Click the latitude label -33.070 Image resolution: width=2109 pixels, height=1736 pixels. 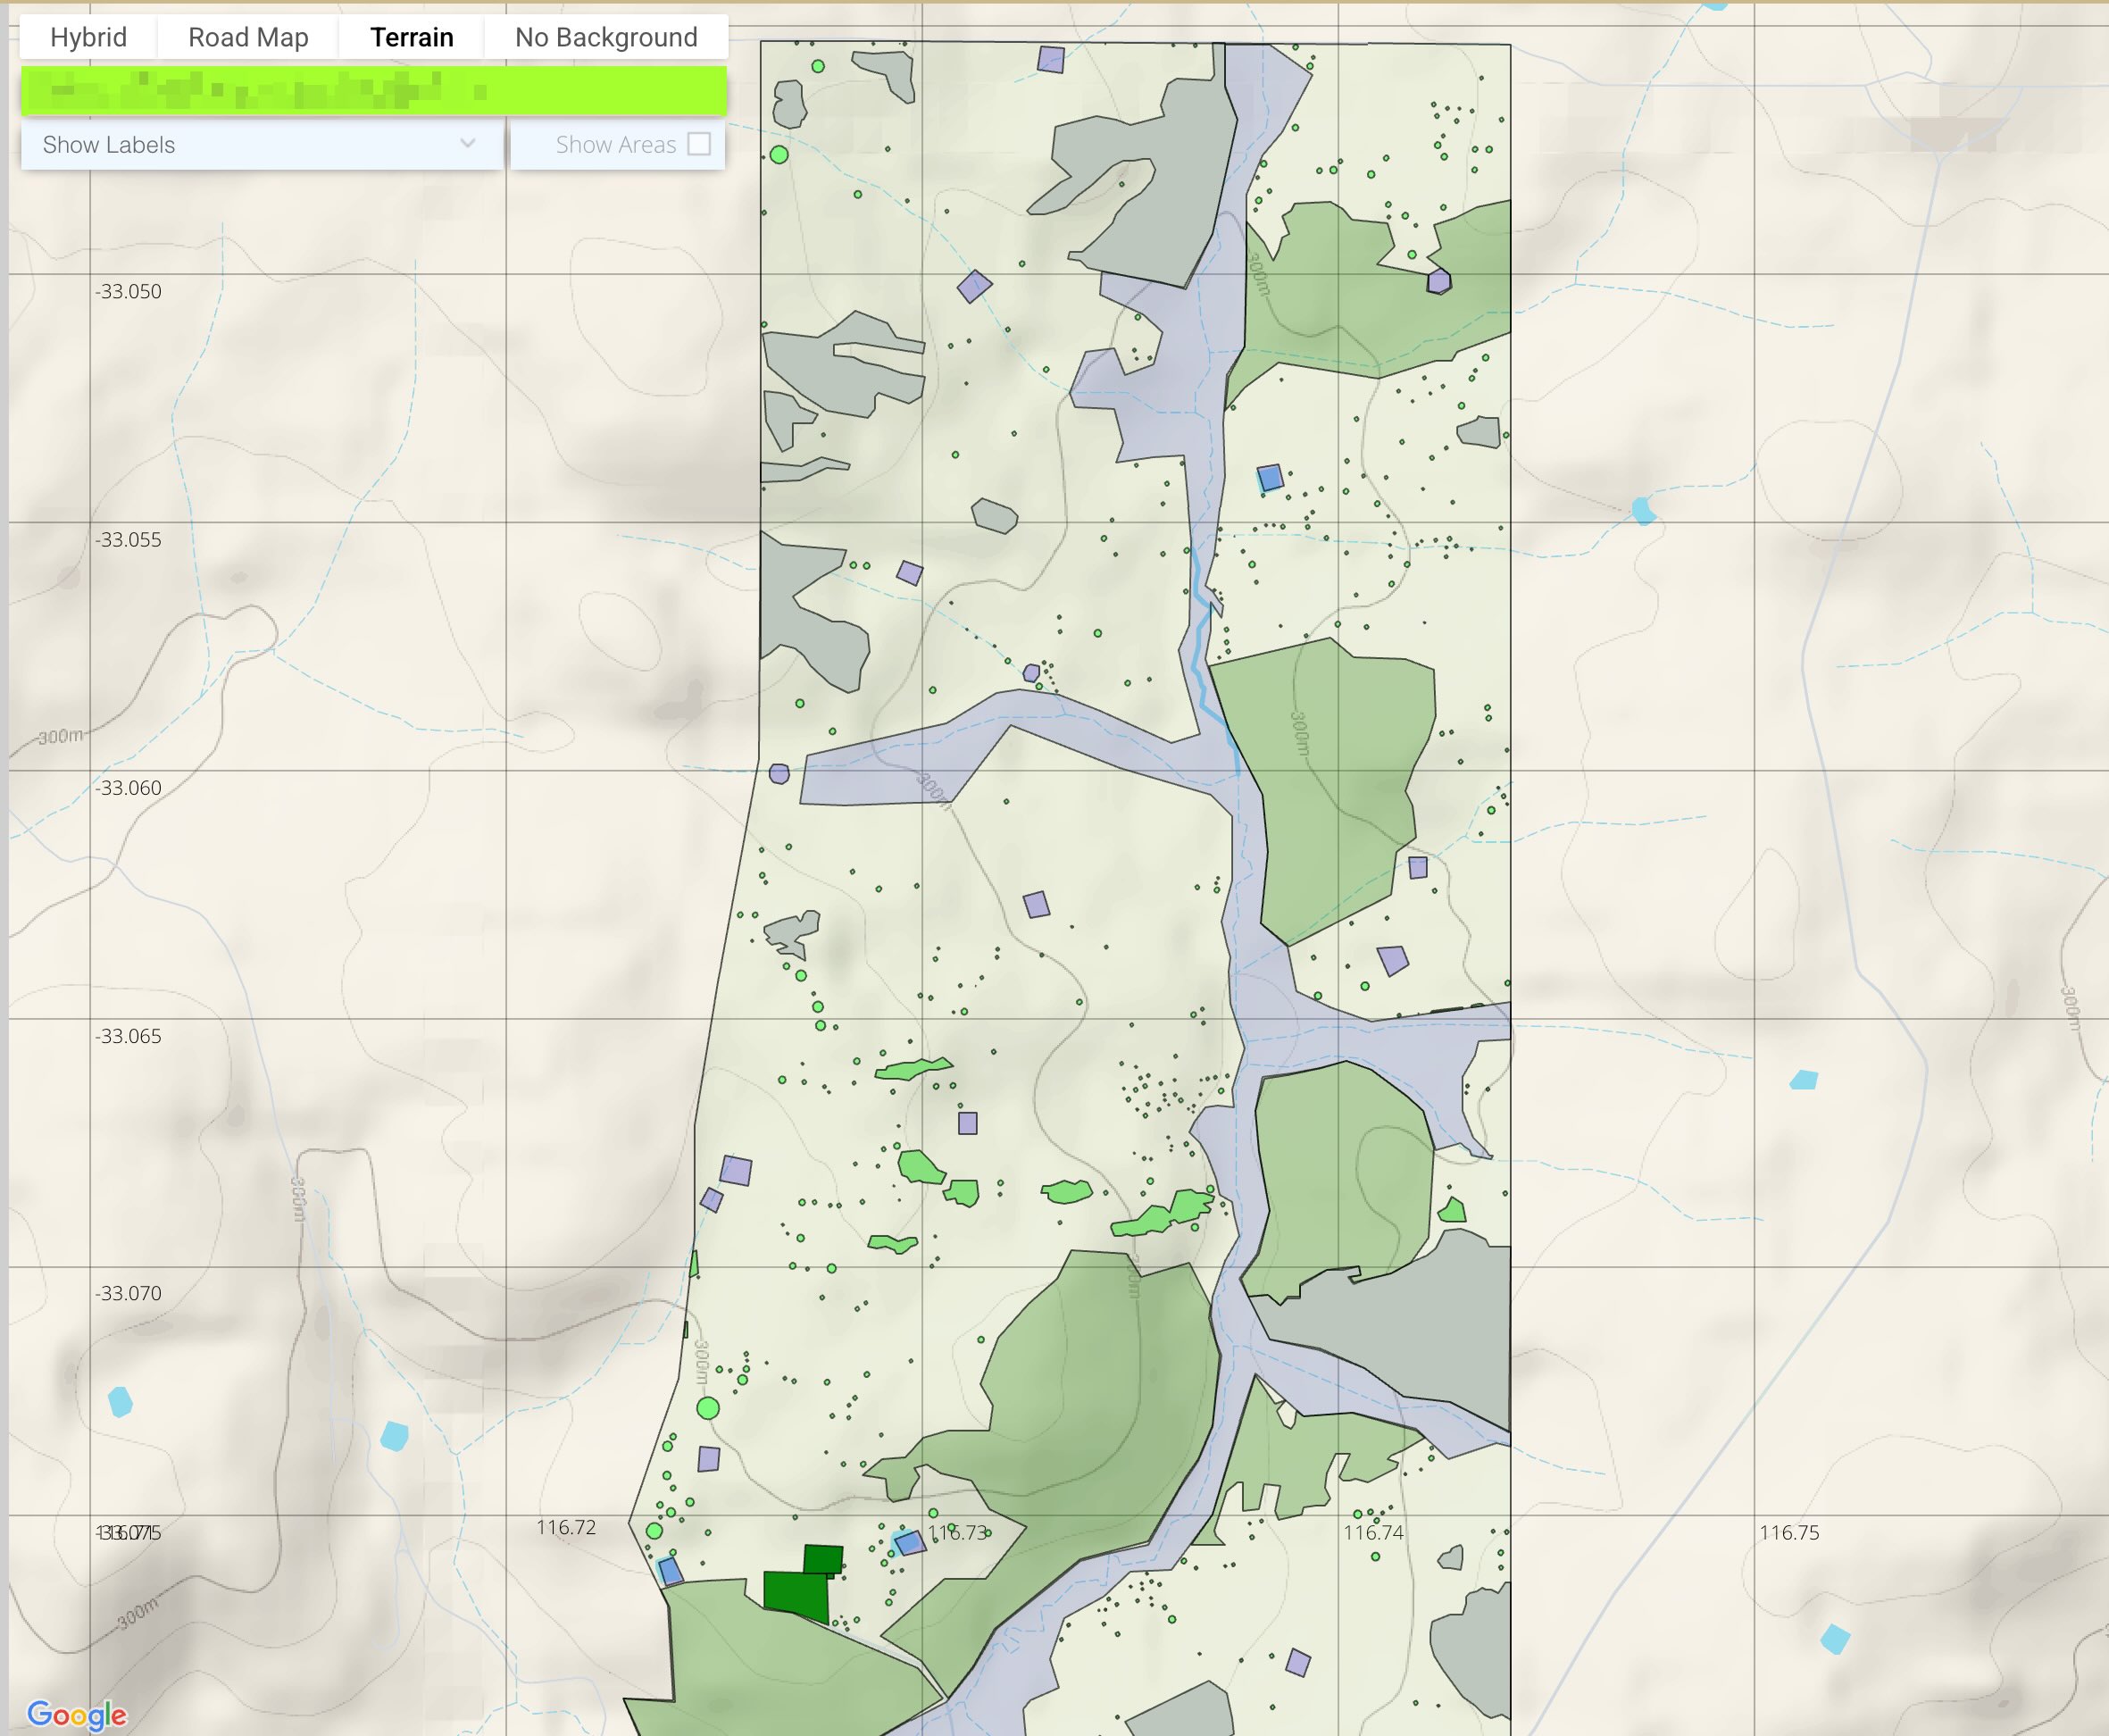point(128,1293)
